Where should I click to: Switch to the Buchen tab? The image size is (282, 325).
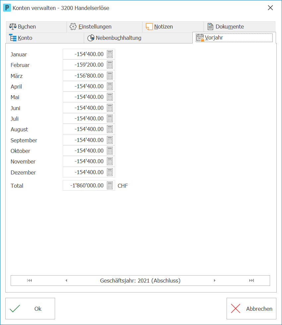coord(36,27)
